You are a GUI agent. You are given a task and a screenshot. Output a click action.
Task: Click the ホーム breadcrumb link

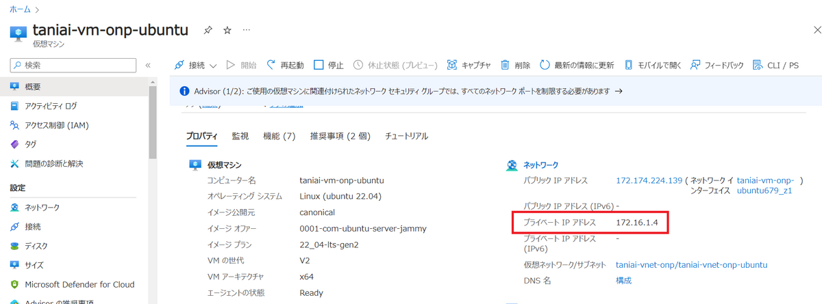[19, 10]
